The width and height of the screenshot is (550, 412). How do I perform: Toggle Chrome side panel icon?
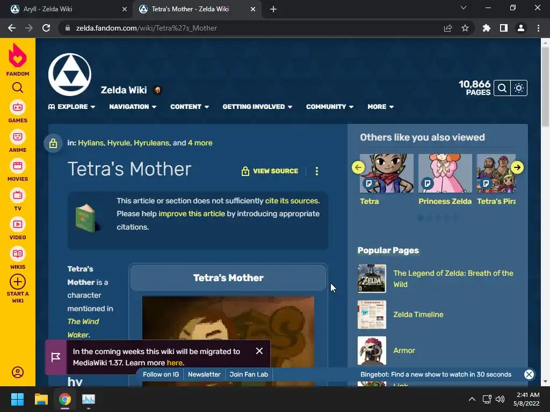coord(504,28)
